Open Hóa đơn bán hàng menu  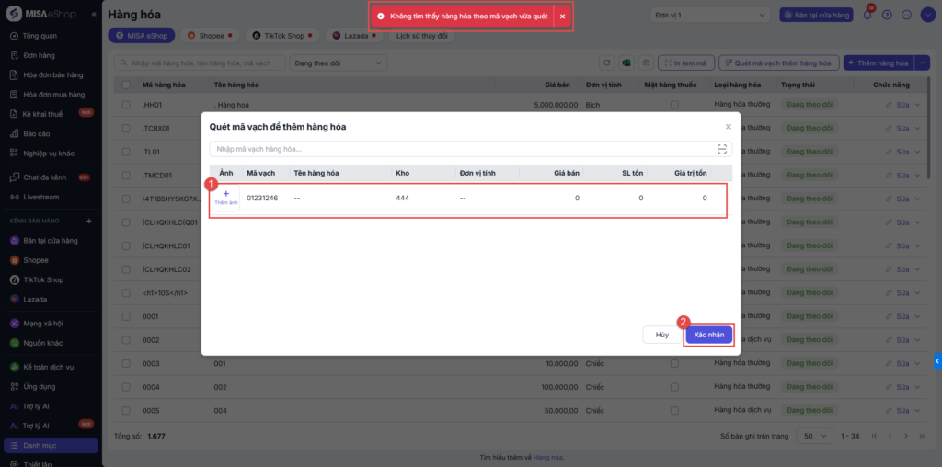pos(52,75)
